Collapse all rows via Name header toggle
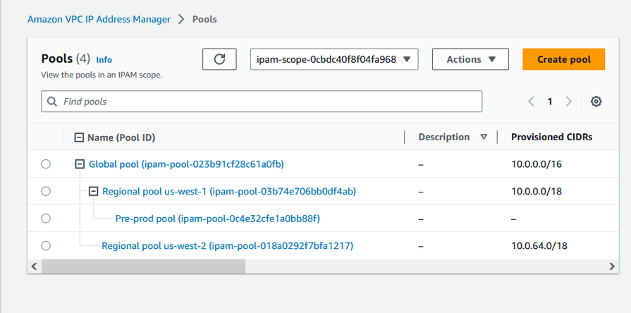 coord(79,137)
